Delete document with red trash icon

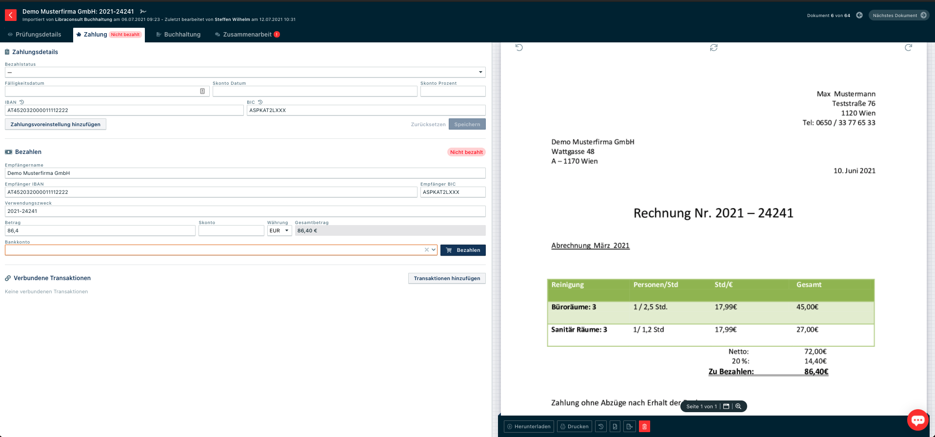(x=644, y=426)
